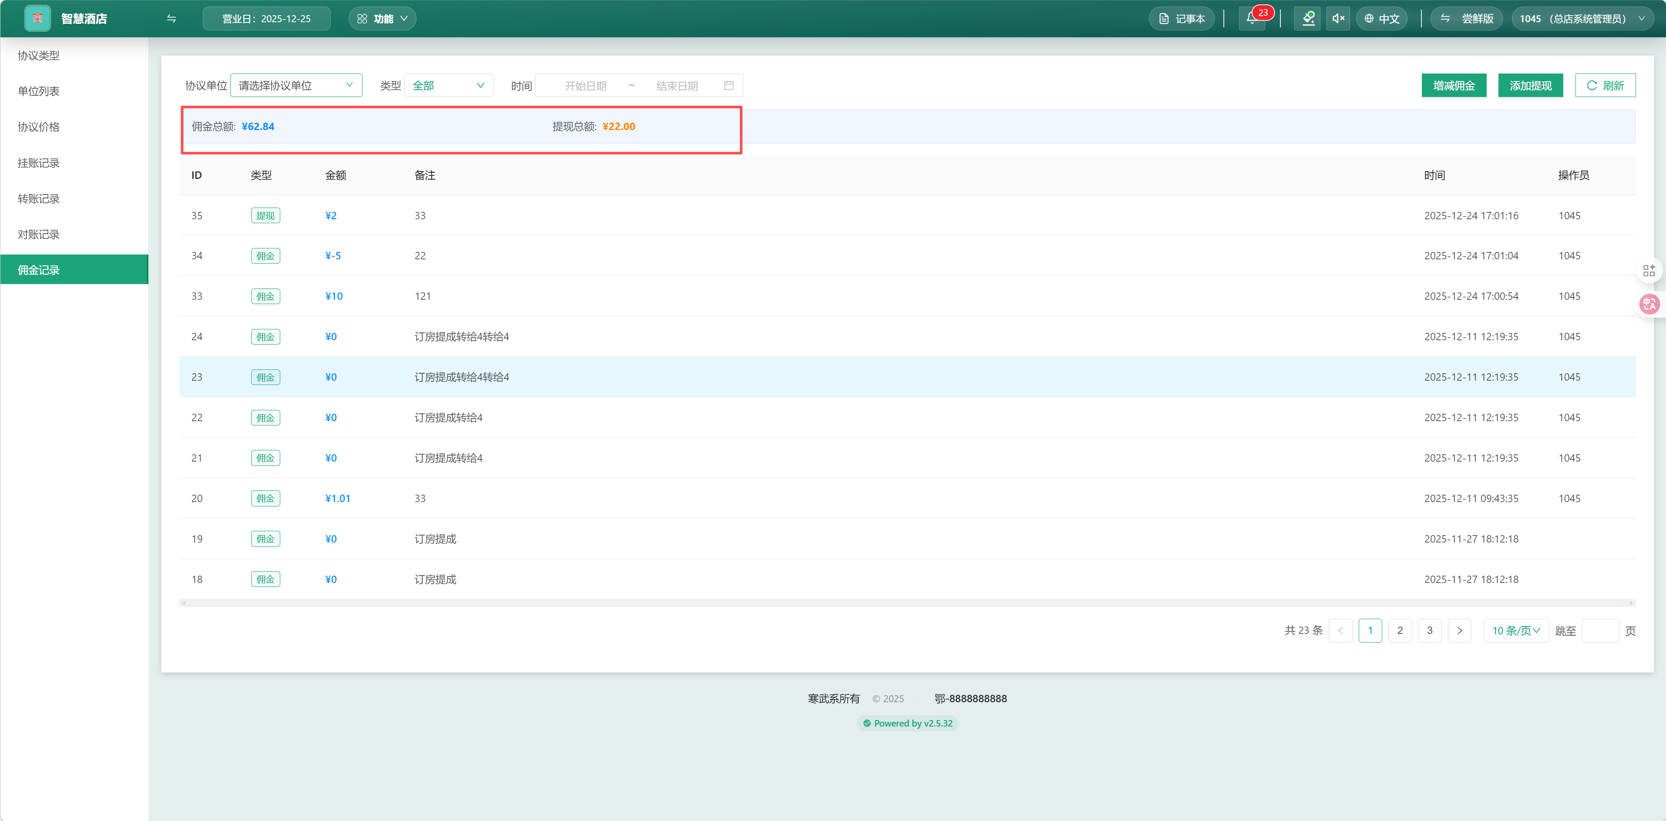Click the hotel logo icon
The width and height of the screenshot is (1666, 821).
37,18
